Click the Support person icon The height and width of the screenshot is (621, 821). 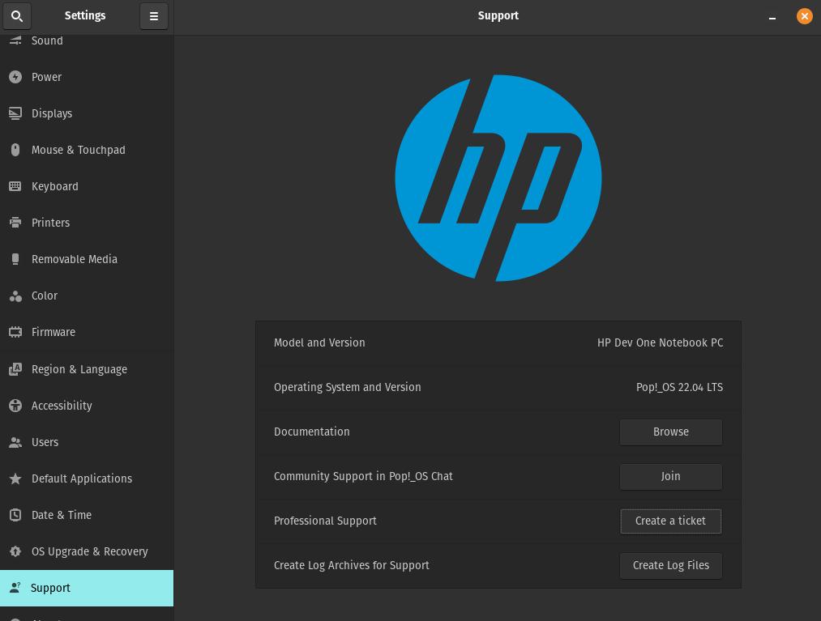point(15,588)
